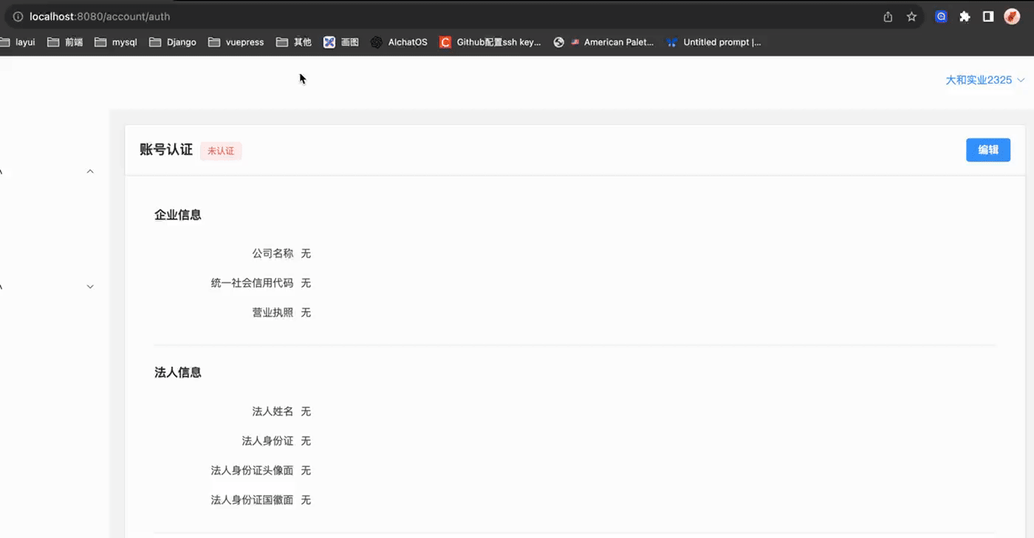Click the share page icon in address bar
Viewport: 1034px width, 538px height.
[888, 17]
